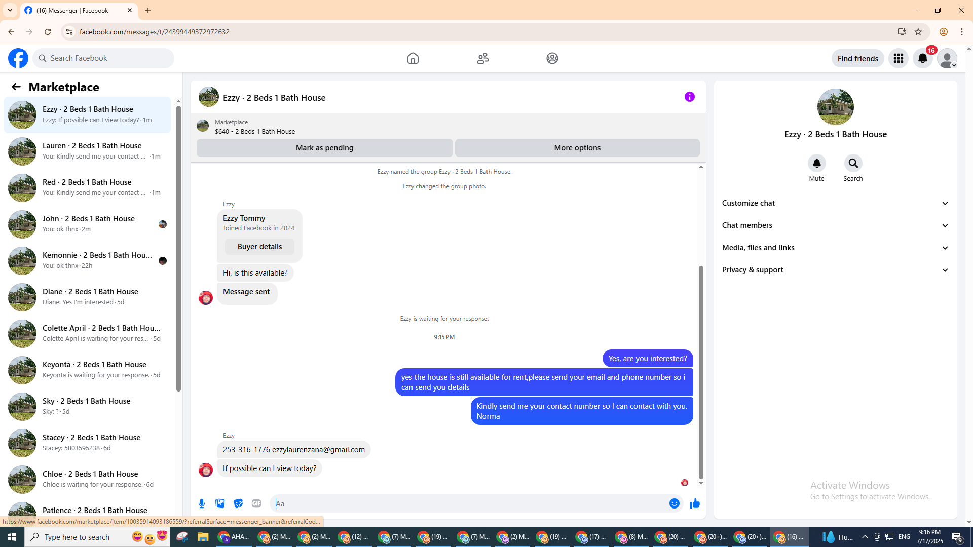Attach a file or photo icon
The width and height of the screenshot is (973, 547).
coord(220,503)
